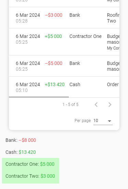Click the +$5 000 Contractor One amount

(x=53, y=36)
